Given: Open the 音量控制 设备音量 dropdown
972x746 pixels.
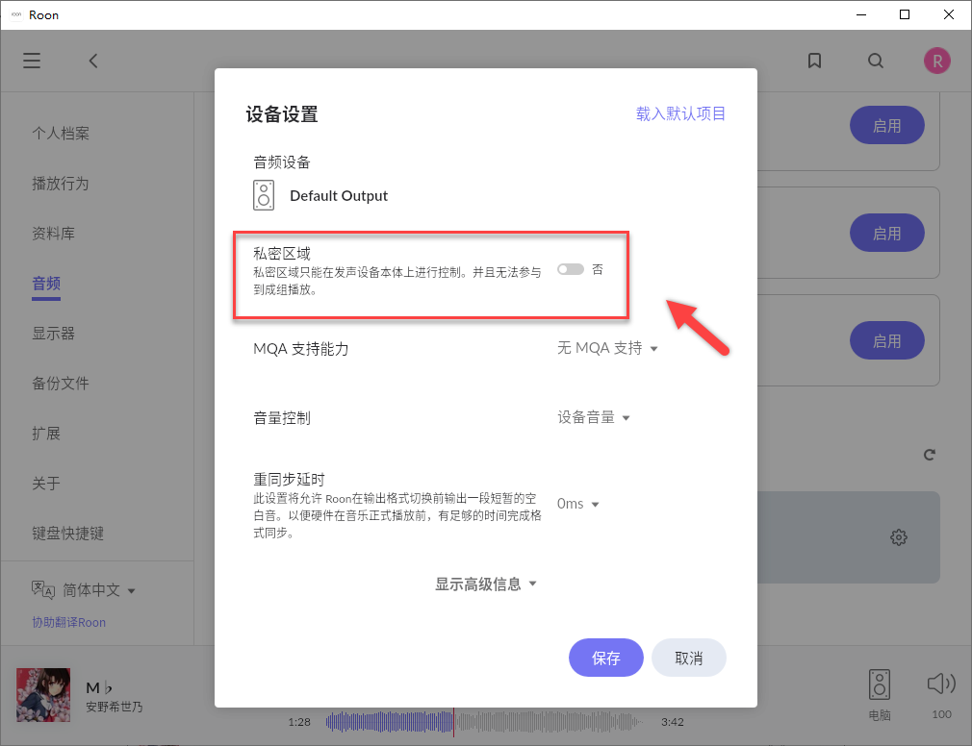Looking at the screenshot, I should pos(593,418).
